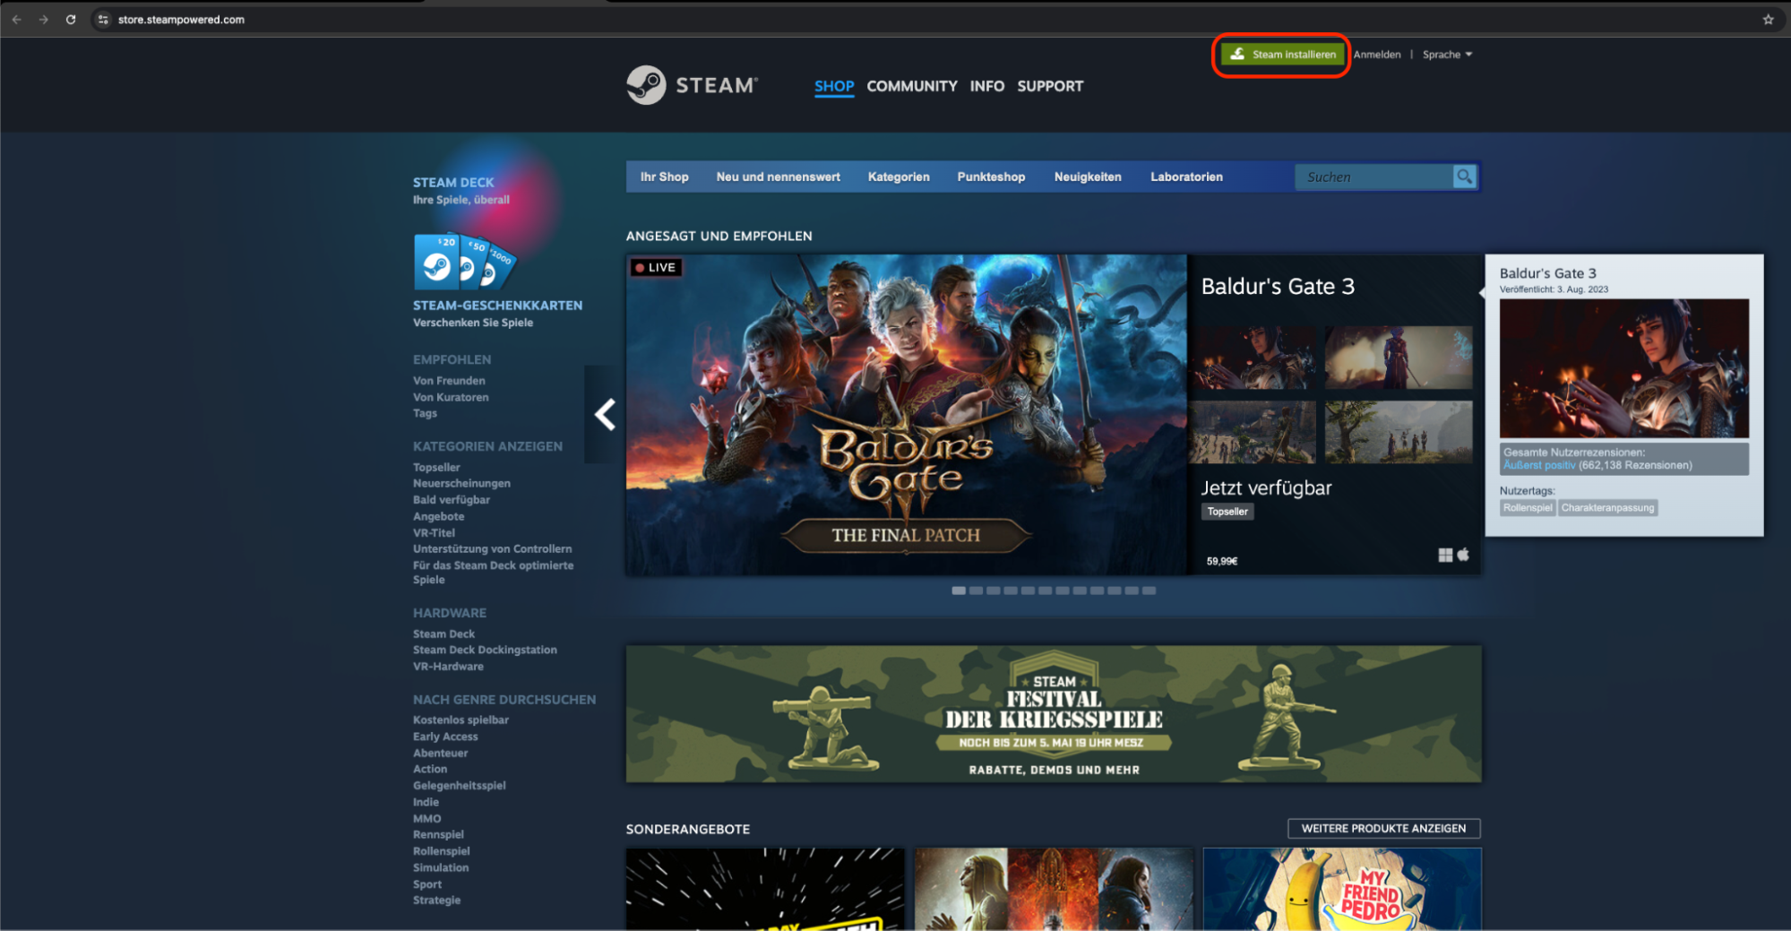Open the Äußerst positiv reviews link
The image size is (1791, 931).
coord(1538,464)
